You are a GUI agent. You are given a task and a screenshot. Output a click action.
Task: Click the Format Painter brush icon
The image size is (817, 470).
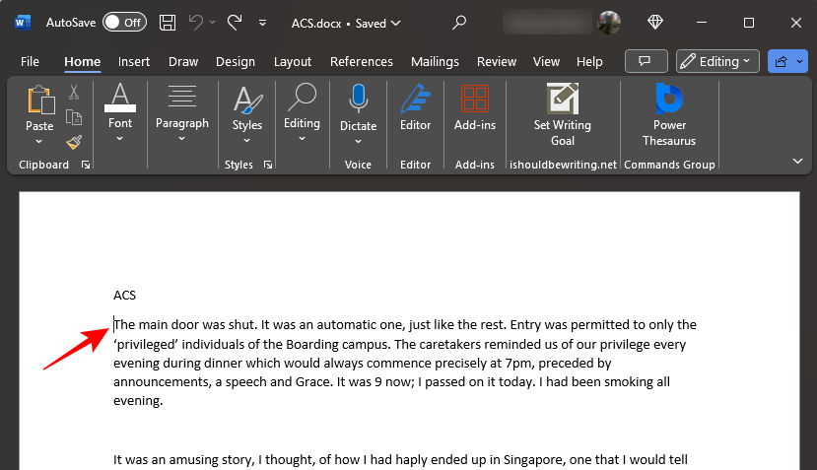[74, 142]
